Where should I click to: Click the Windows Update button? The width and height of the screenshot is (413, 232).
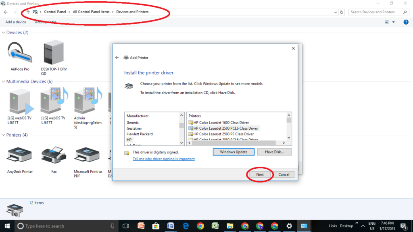[234, 152]
